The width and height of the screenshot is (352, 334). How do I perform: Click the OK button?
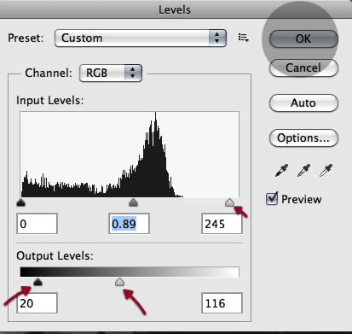coord(303,38)
